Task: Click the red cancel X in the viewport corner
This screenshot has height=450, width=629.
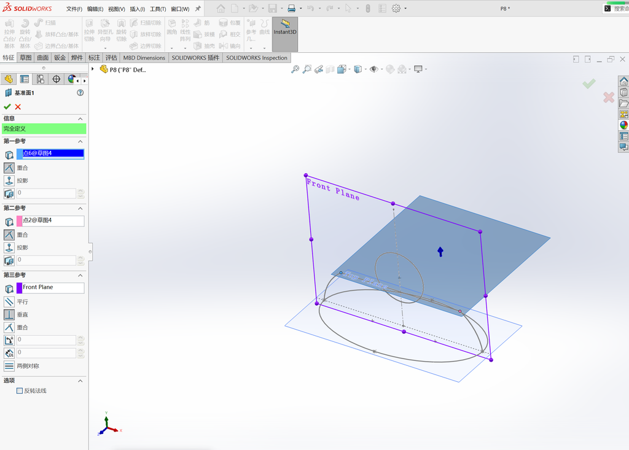Action: pyautogui.click(x=609, y=97)
